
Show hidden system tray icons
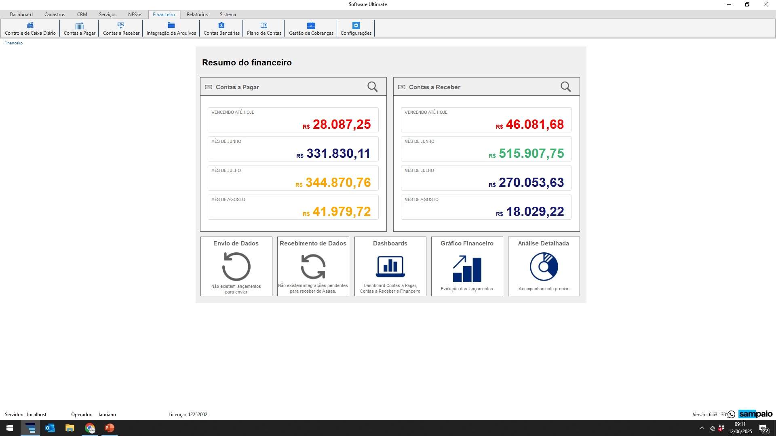(702, 428)
